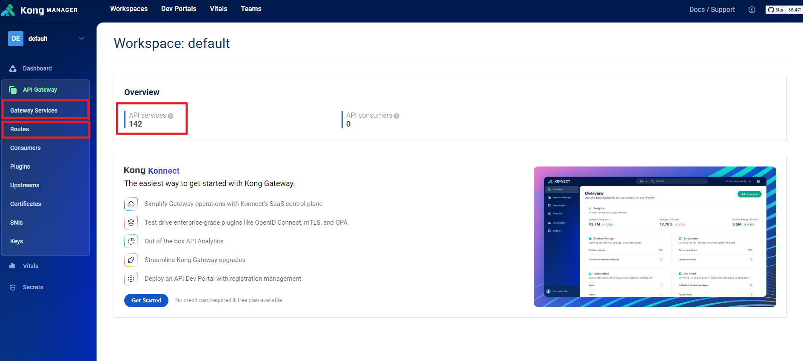The height and width of the screenshot is (361, 803).
Task: Click the API services help question icon
Action: click(x=171, y=116)
